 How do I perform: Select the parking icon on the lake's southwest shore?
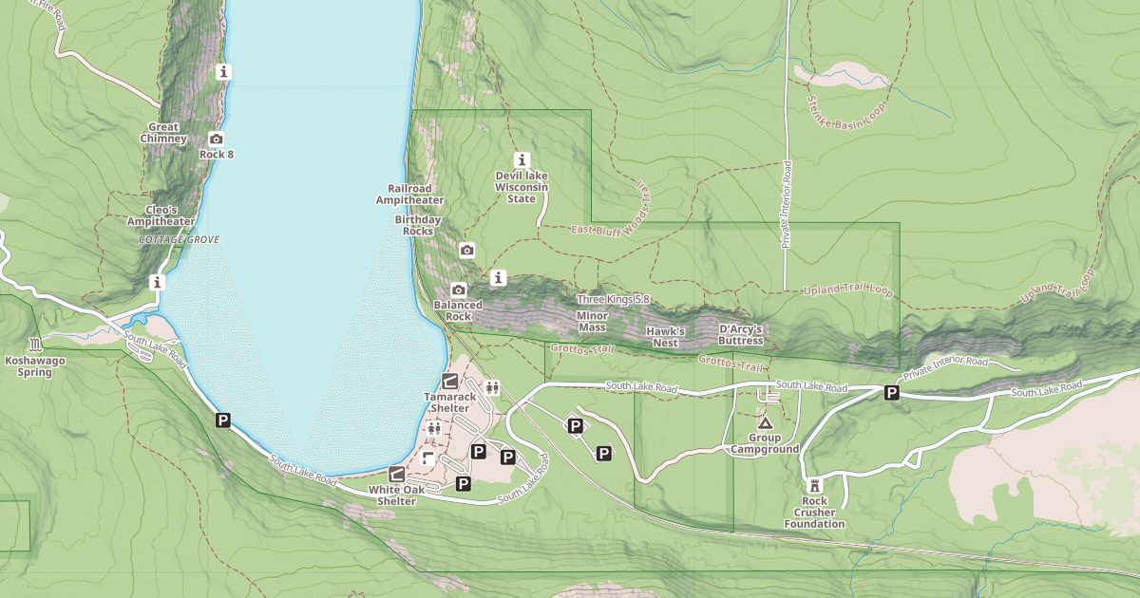click(x=223, y=420)
